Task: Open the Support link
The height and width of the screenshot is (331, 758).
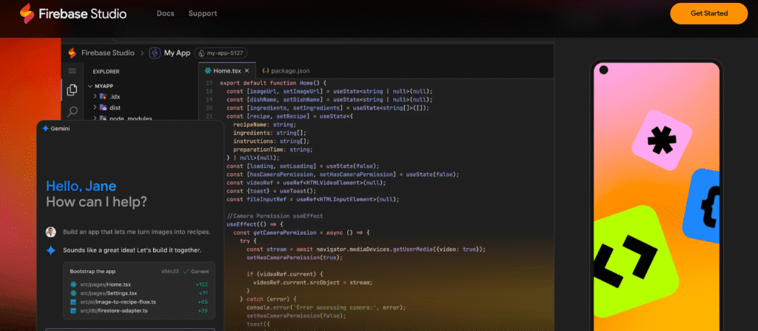Action: pos(203,13)
